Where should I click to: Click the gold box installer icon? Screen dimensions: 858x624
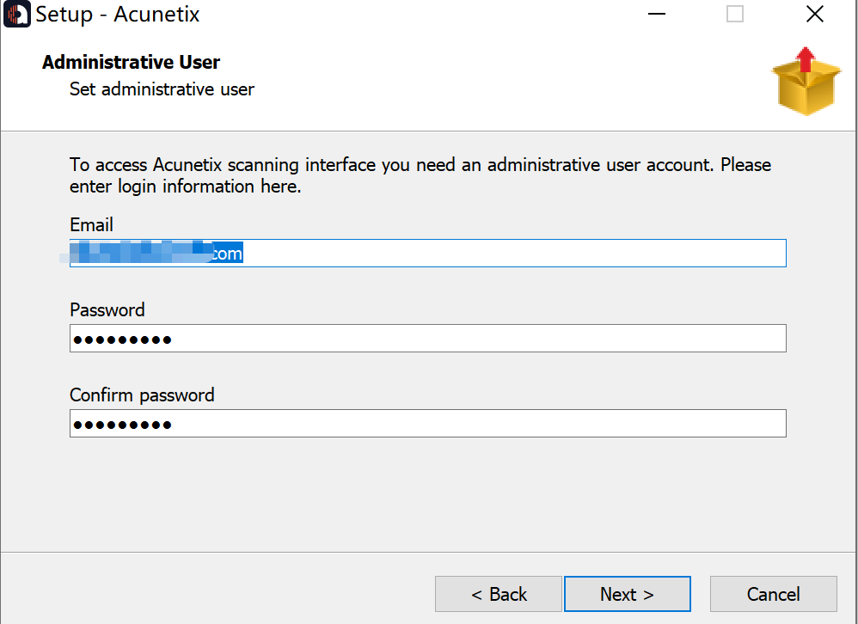[806, 82]
